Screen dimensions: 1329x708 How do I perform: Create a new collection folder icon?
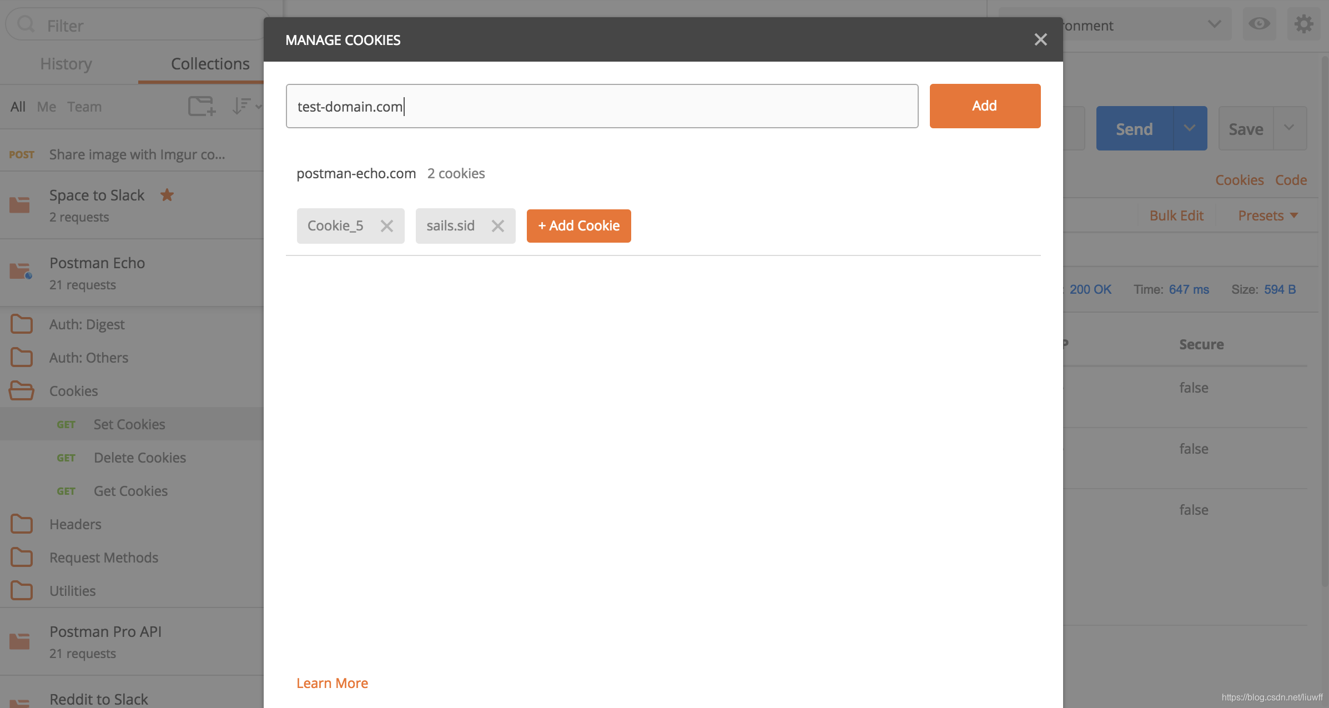pos(202,106)
